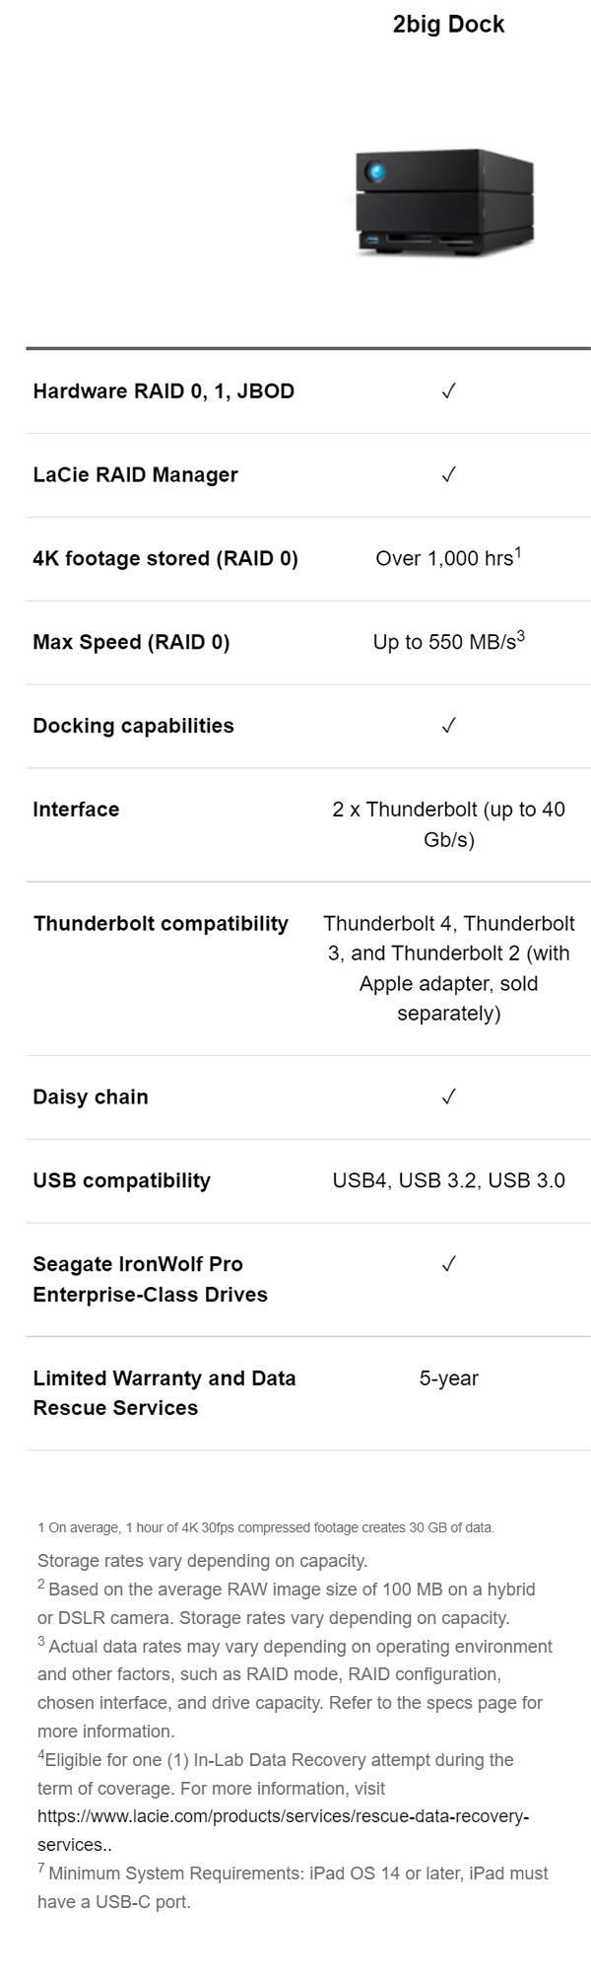Select the 4K footage stored (RAID 0) label
This screenshot has width=591, height=1980.
[165, 559]
